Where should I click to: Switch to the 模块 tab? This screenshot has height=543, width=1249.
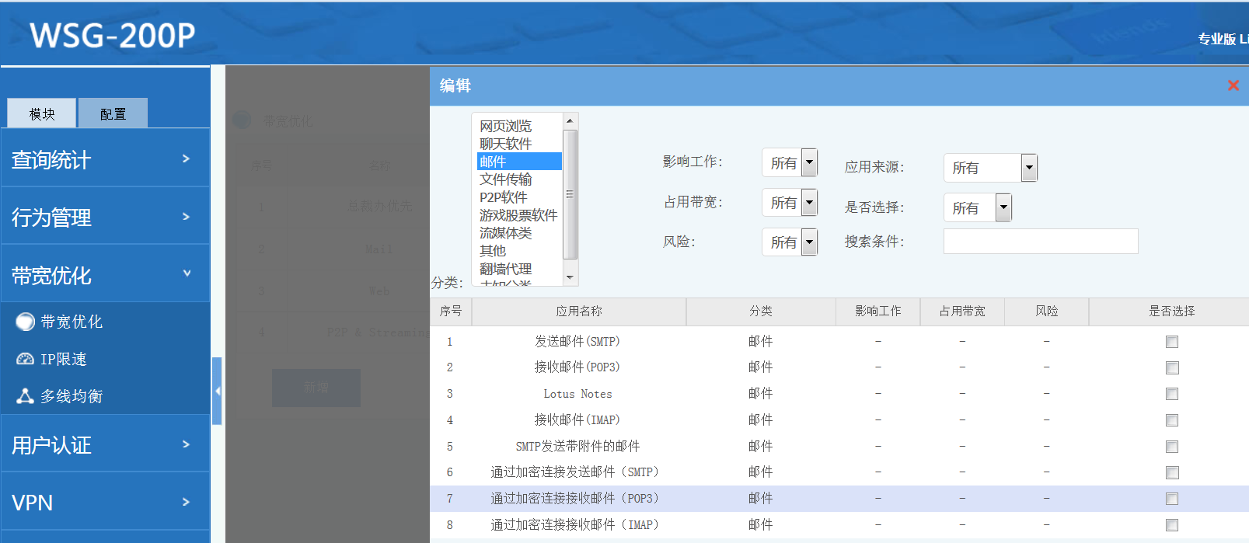42,113
